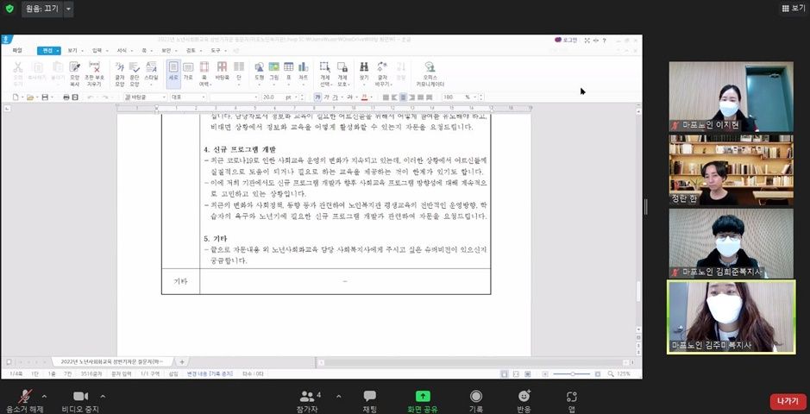
Task: Click the Hangul help question mark
Action: [x=604, y=41]
